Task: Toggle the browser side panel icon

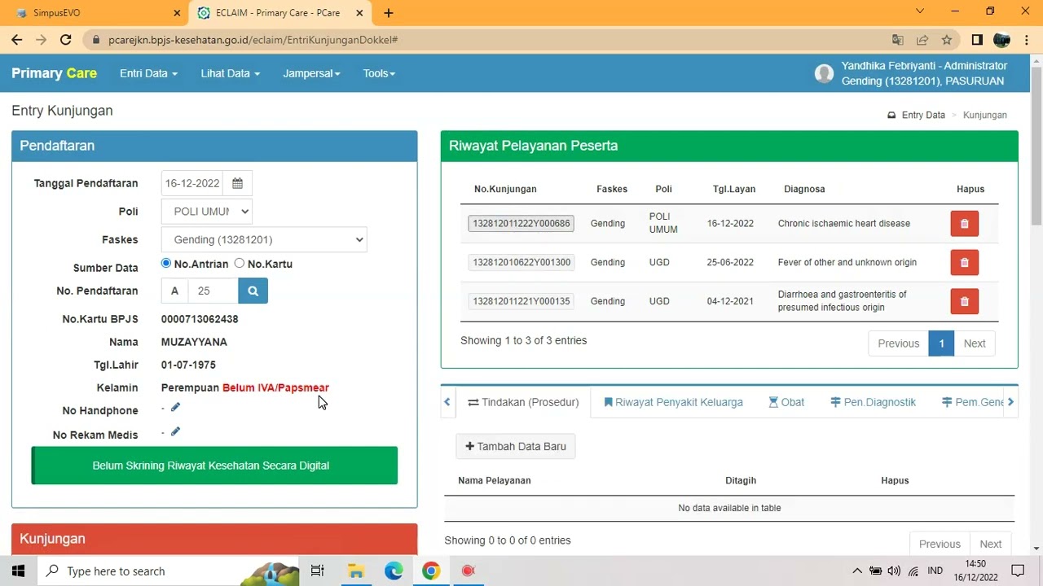Action: click(x=977, y=40)
